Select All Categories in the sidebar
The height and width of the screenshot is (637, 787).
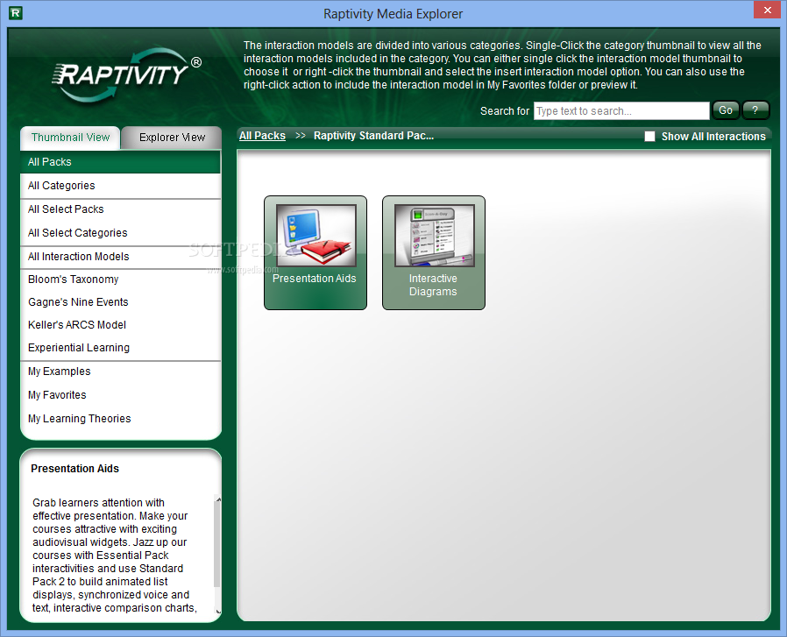tap(120, 185)
